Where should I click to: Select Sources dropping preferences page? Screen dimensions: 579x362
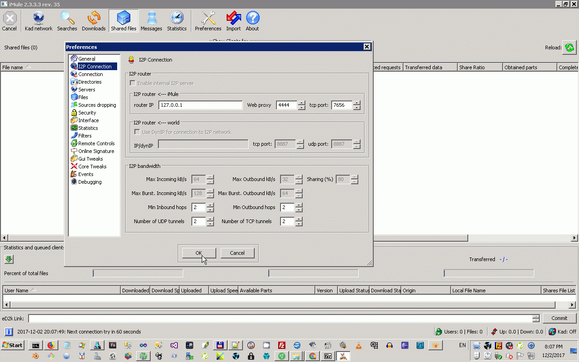[x=97, y=105]
